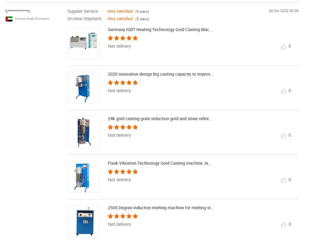Viewport: 330px width, 246px height.
Task: View 2500 Degree melting machine thumbnail
Action: pyautogui.click(x=83, y=221)
